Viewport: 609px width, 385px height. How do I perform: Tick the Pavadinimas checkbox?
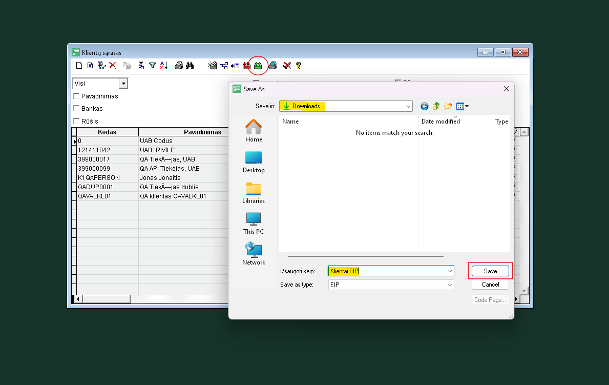pos(76,96)
